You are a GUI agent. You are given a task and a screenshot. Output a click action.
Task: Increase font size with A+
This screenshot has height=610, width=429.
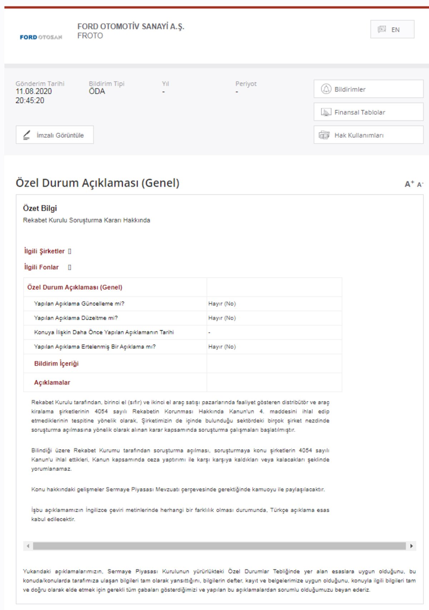[x=409, y=184]
